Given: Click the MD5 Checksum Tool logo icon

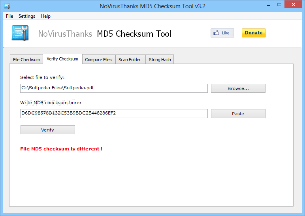Looking at the screenshot, I should [20, 33].
